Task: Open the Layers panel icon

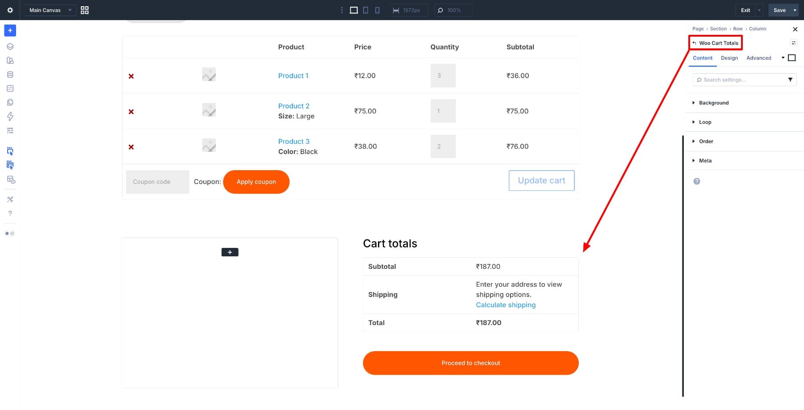Action: point(10,46)
